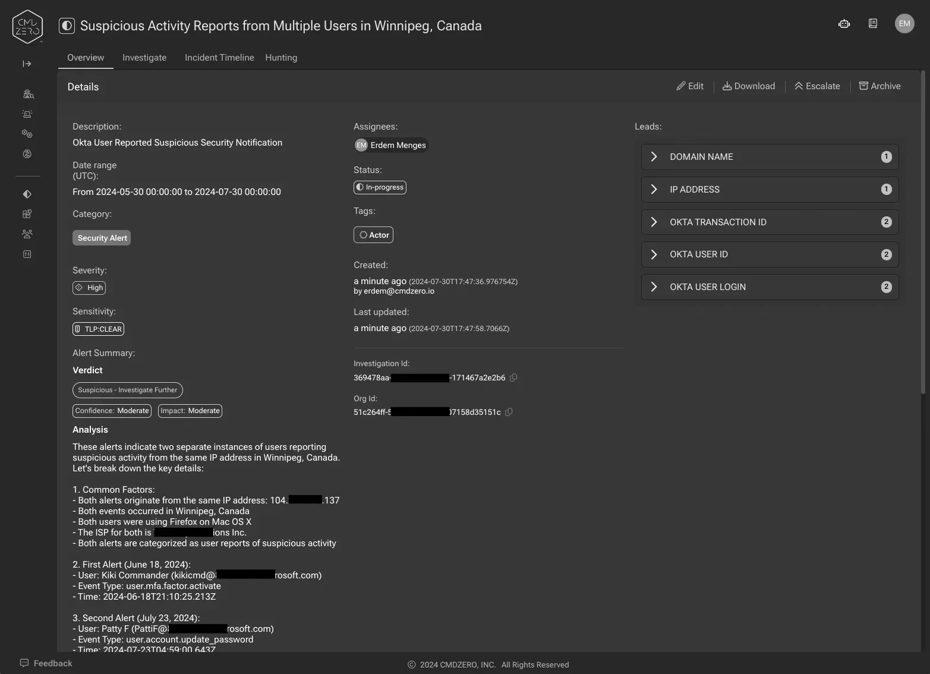The image size is (930, 674).
Task: Open the alerts siren icon in sidebar
Action: pos(27,114)
